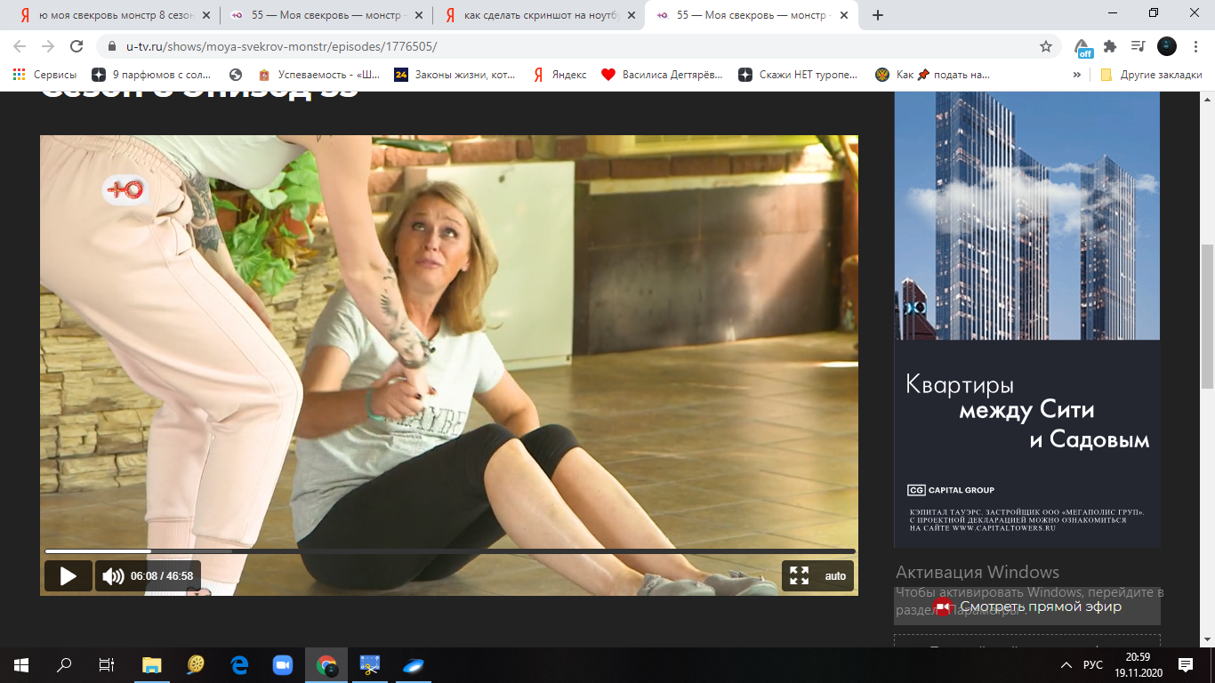Viewport: 1215px width, 683px height.
Task: Open Zoom from taskbar
Action: pos(283,664)
